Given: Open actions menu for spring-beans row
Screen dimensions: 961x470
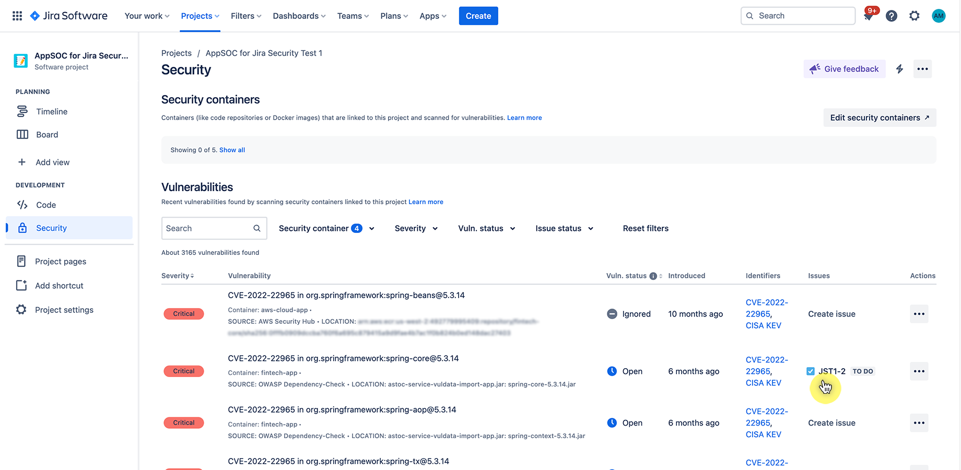Looking at the screenshot, I should (x=919, y=314).
